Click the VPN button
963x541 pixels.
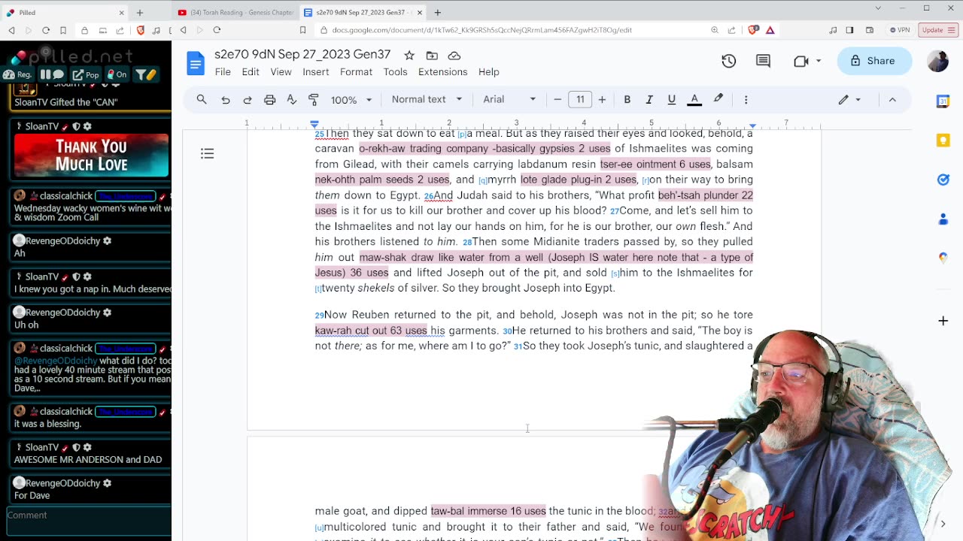coord(899,30)
